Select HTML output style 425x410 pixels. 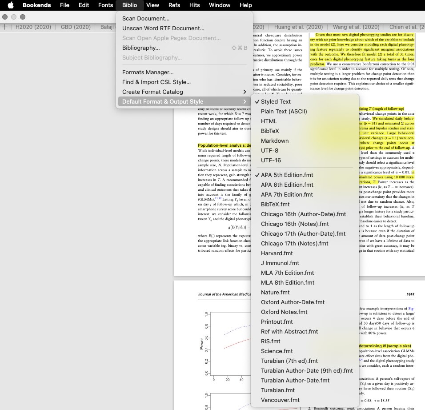coord(305,121)
